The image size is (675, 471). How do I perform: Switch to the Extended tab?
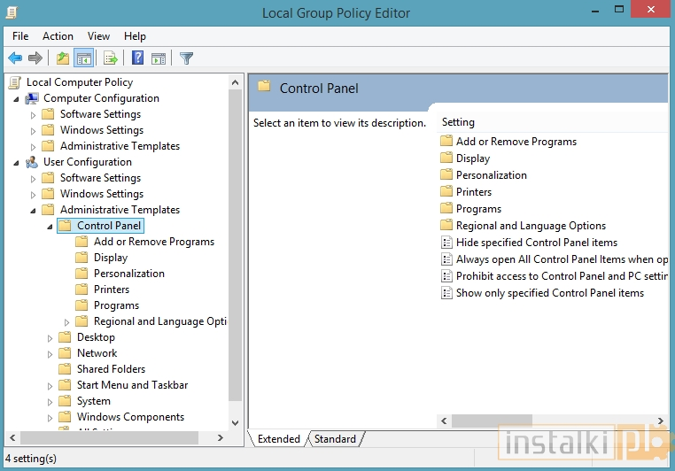pyautogui.click(x=278, y=439)
